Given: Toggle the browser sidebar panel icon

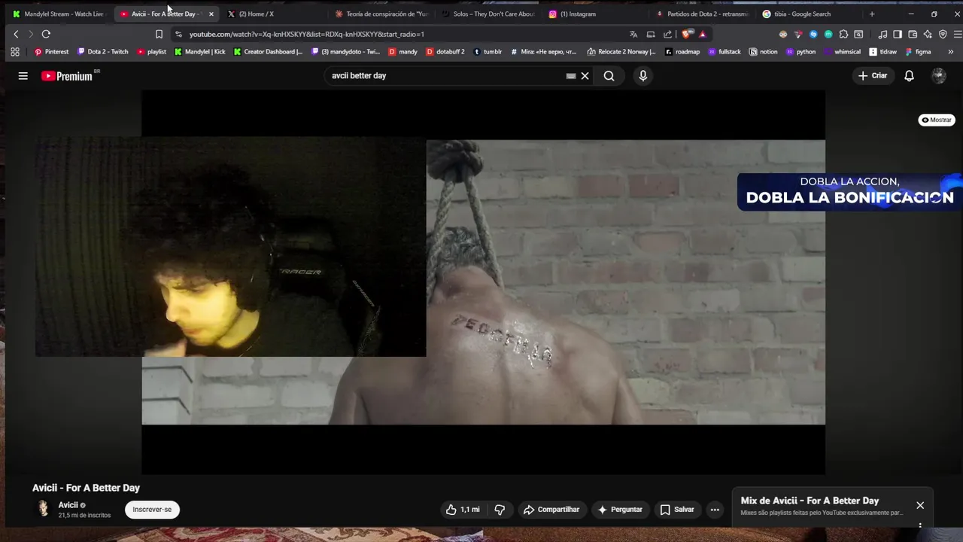Looking at the screenshot, I should tap(898, 34).
